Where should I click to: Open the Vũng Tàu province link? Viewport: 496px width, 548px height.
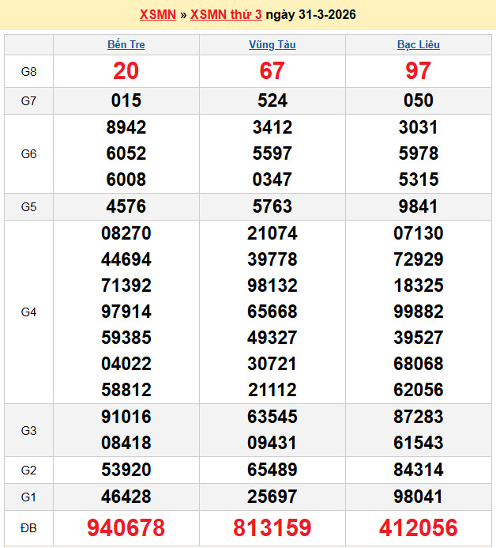(272, 45)
